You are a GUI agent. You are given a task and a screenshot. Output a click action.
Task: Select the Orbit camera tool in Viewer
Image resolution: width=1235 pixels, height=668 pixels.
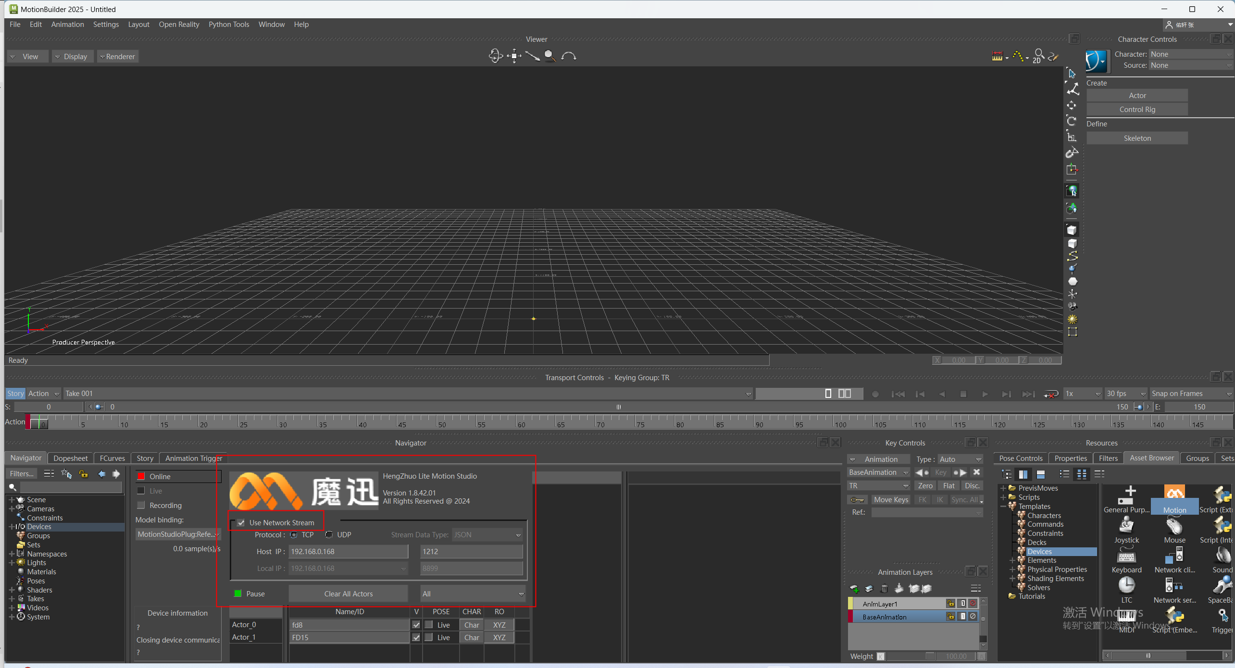495,56
